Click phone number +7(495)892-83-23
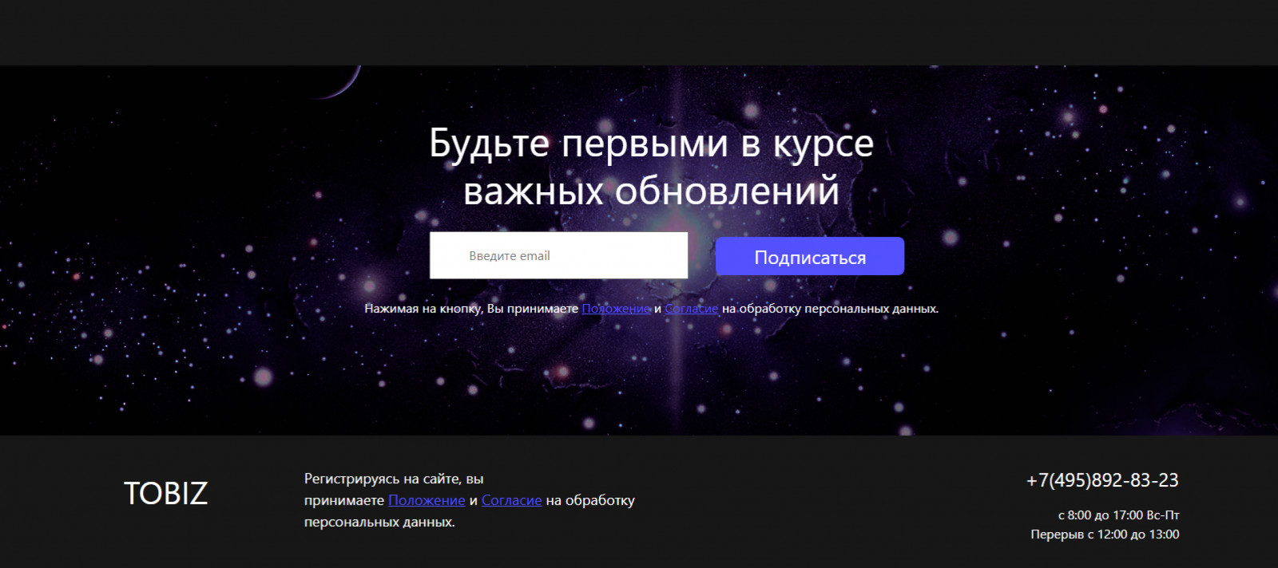 coord(1102,480)
